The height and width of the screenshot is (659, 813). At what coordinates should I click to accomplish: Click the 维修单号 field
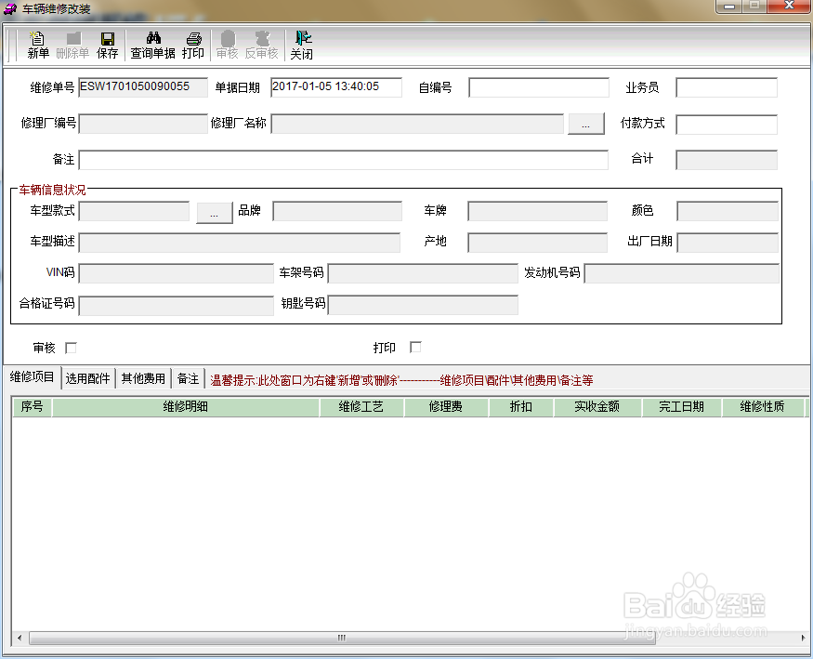click(x=143, y=87)
